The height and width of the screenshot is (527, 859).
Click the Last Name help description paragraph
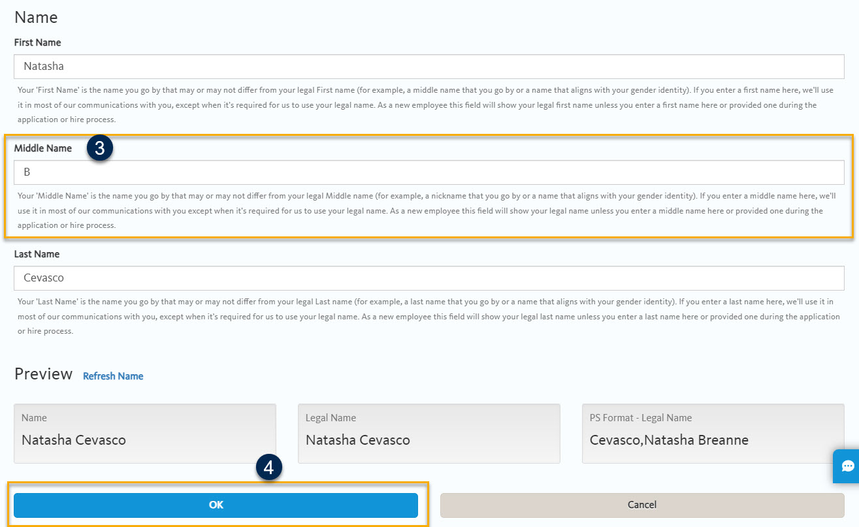pos(429,317)
